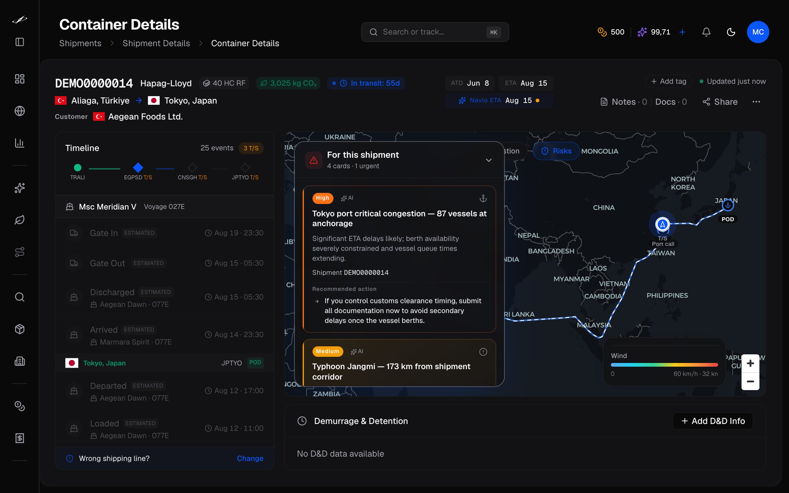Click the 500 coins balance
The height and width of the screenshot is (493, 789).
611,32
